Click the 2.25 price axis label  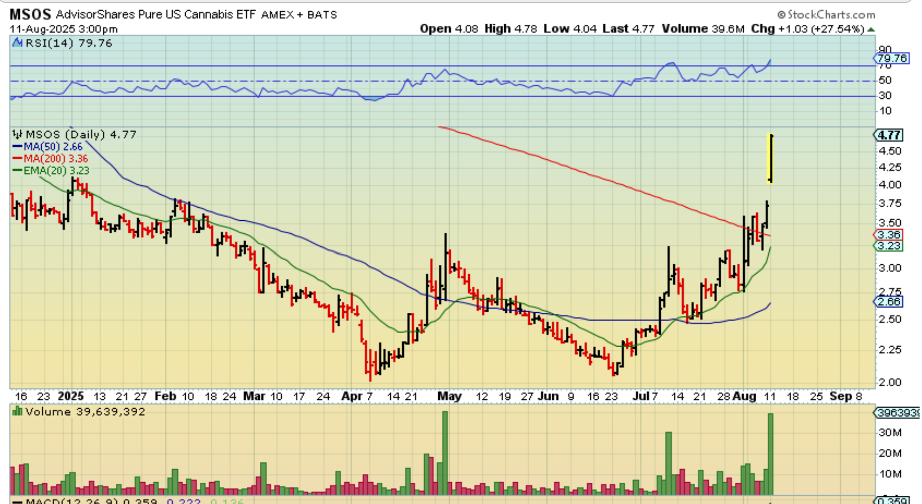(x=890, y=350)
